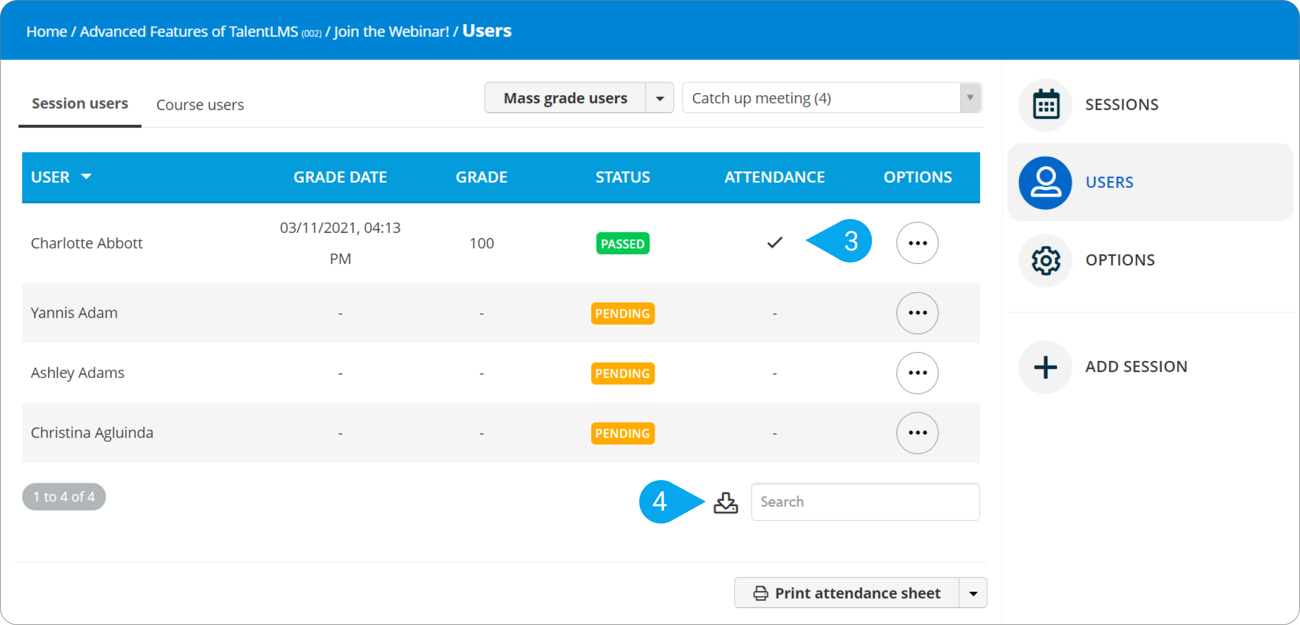Screen dimensions: 1300x625
Task: Sort by the GRADE DATE column header
Action: 340,177
